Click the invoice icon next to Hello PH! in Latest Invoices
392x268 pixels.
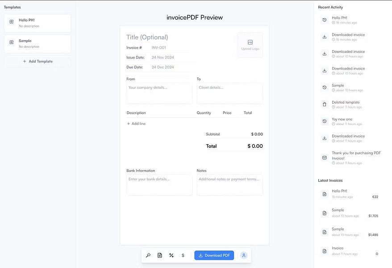pos(325,194)
